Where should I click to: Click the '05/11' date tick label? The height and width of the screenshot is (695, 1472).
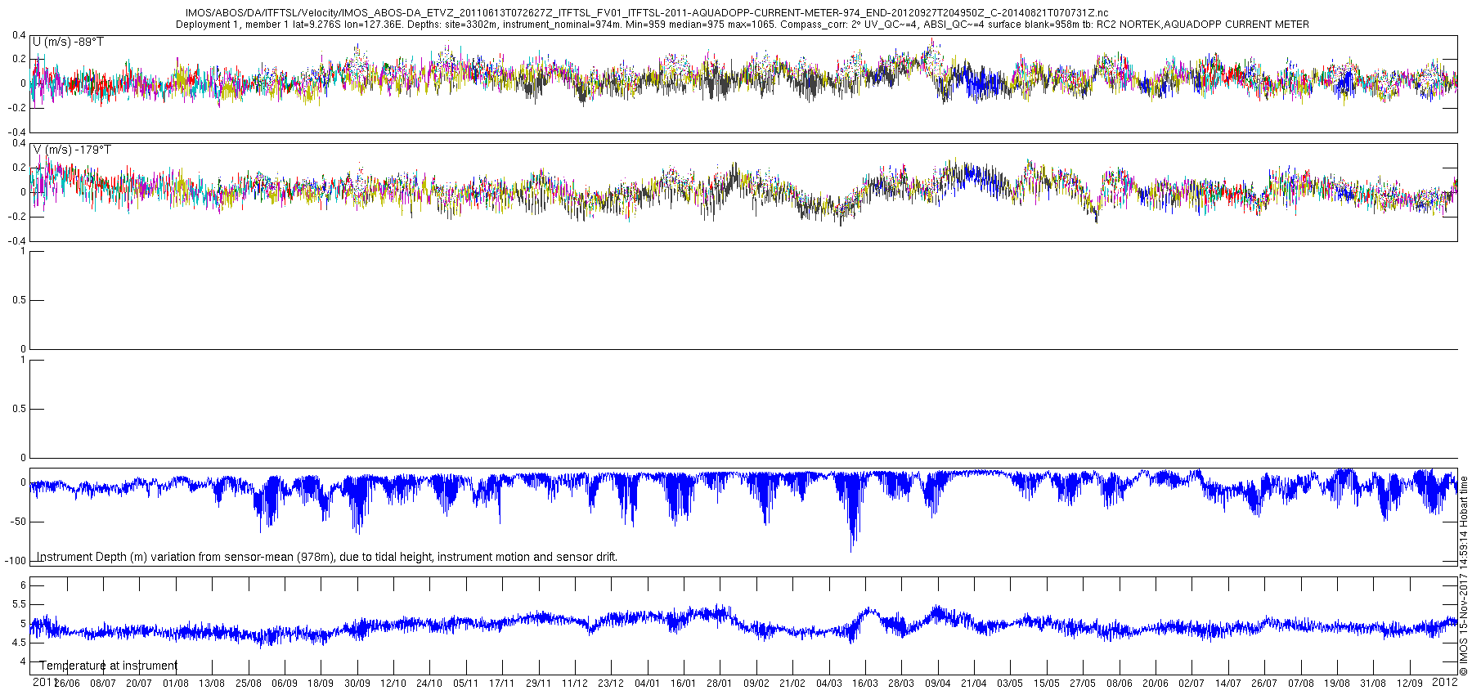(466, 684)
